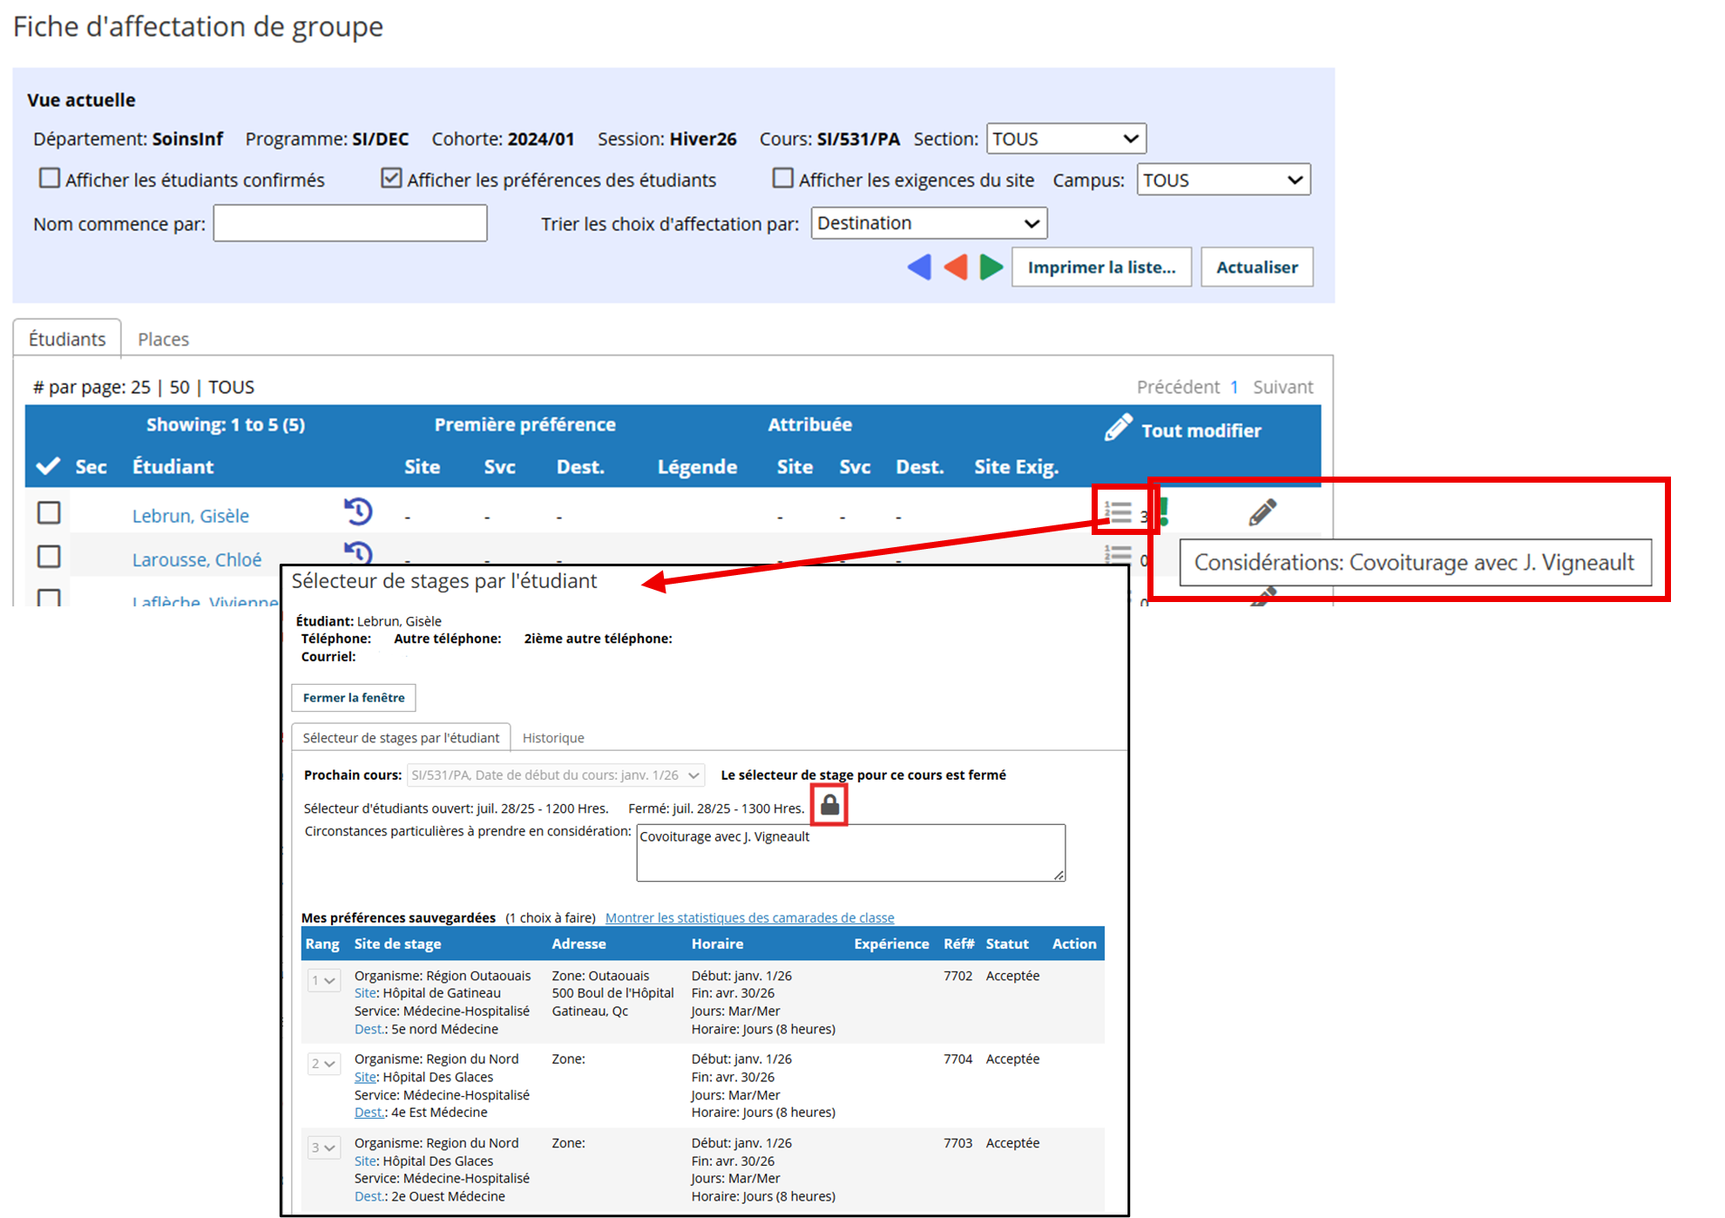Click Fermer la fenêtre button
The image size is (1725, 1218).
tap(354, 698)
